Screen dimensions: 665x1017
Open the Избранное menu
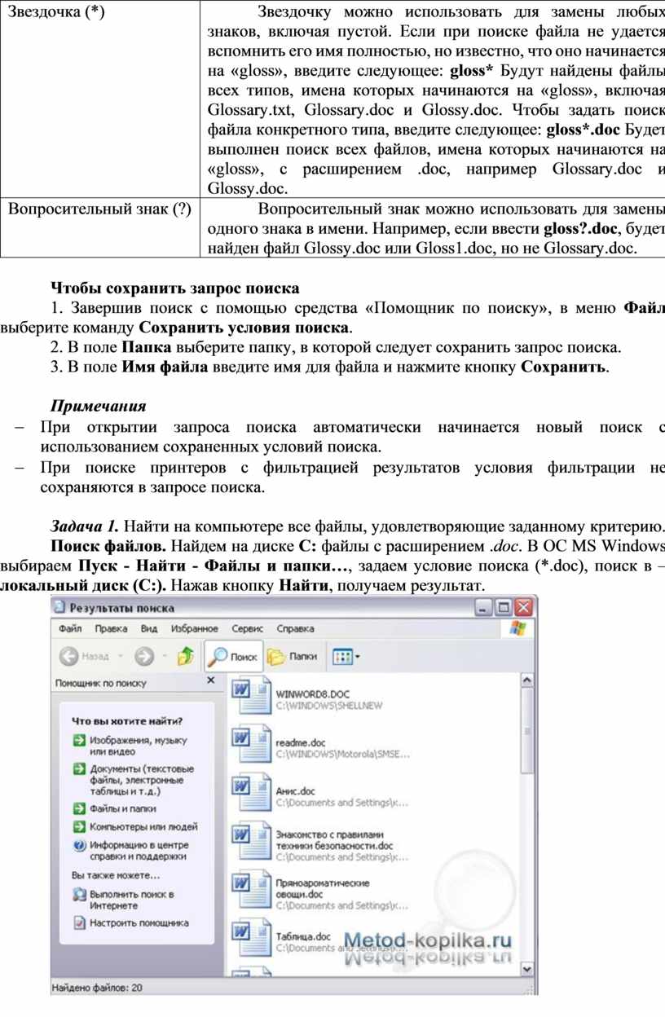(195, 628)
